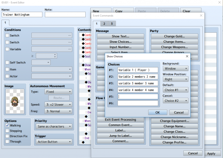Check the Through option checkbox
Image resolution: width=223 pixels, height=158 pixels.
point(7,141)
